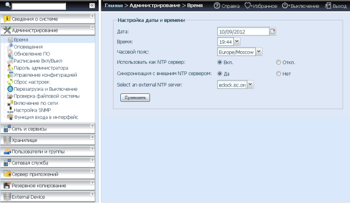
Task: Open the calendar picker beside the date field
Action: coord(273,31)
